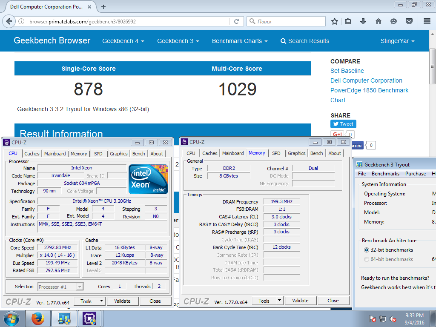Select 32-bit benchmarks radio button
The image size is (436, 327).
[x=367, y=250]
